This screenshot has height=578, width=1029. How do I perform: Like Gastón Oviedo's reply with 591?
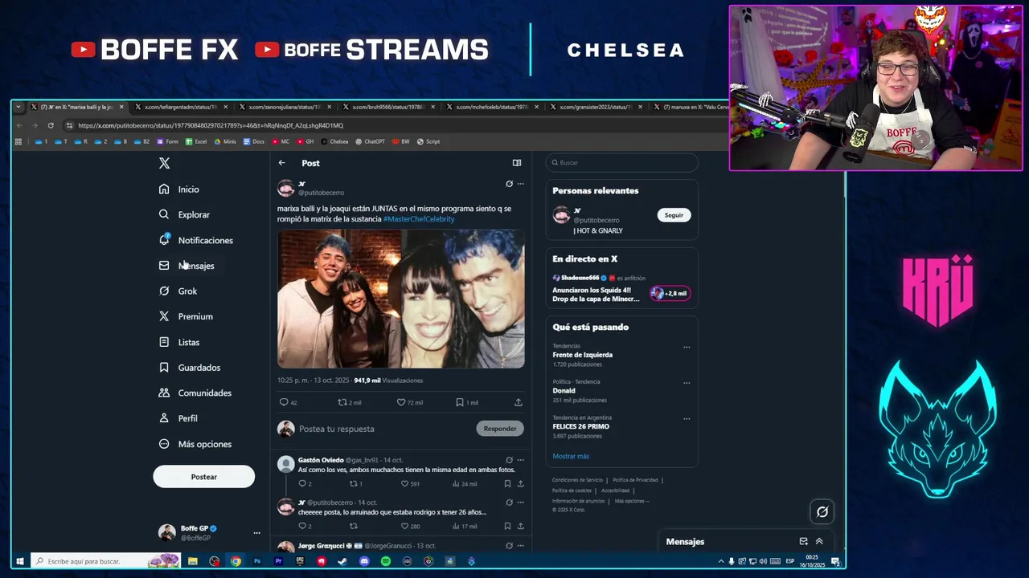click(410, 484)
